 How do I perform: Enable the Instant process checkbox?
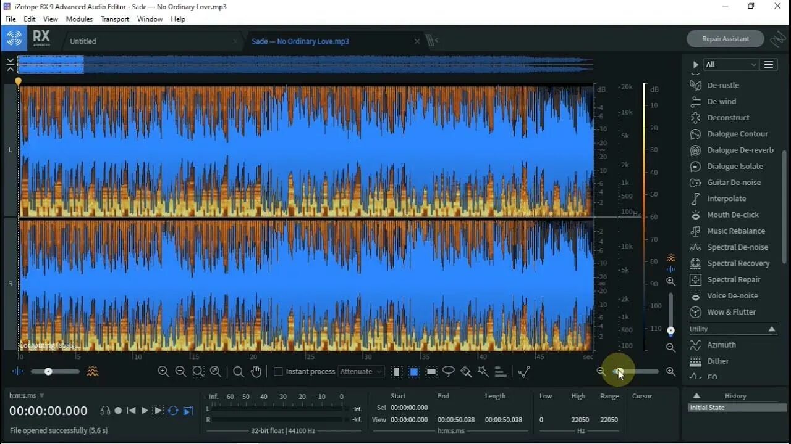pos(278,371)
